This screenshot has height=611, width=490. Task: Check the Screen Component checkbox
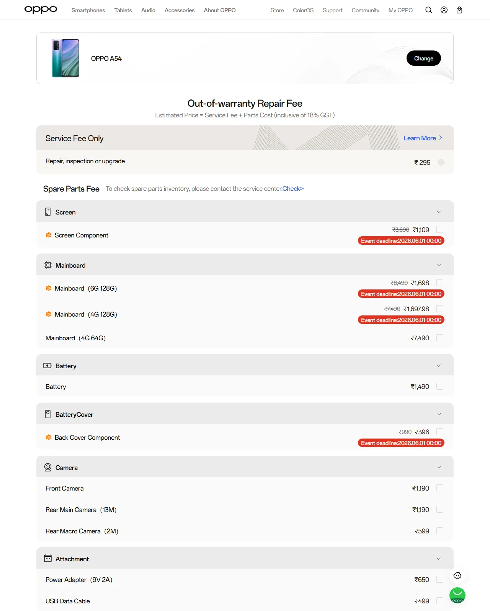[440, 229]
